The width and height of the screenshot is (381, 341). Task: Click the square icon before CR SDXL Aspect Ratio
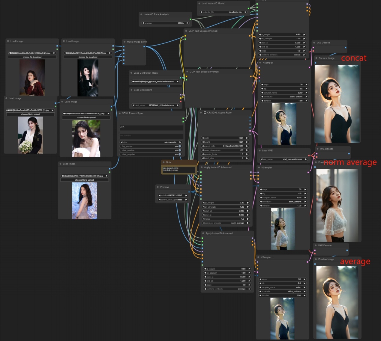(x=205, y=113)
